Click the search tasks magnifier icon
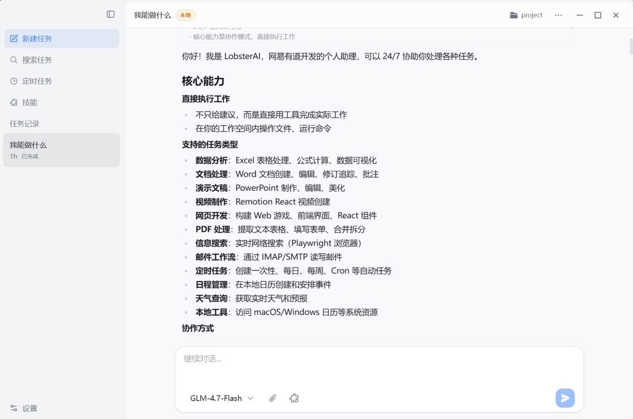 [x=13, y=60]
